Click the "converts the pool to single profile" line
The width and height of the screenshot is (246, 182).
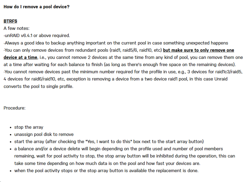[x=39, y=86]
